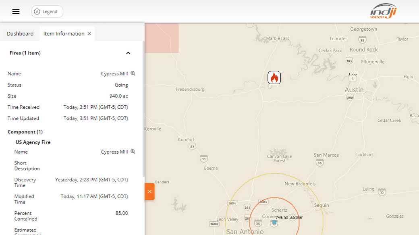Click the Lockhart label on map

365,155
